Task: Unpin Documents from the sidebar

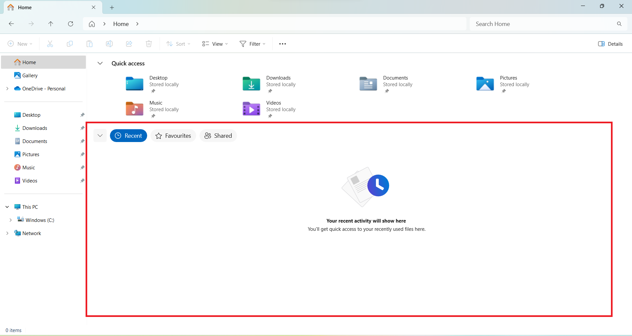Action: pyautogui.click(x=82, y=141)
